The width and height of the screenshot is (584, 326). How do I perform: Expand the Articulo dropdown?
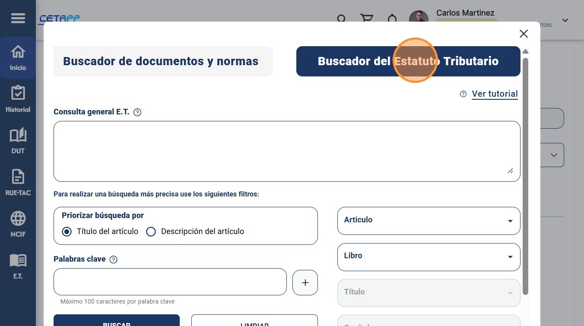(x=428, y=221)
